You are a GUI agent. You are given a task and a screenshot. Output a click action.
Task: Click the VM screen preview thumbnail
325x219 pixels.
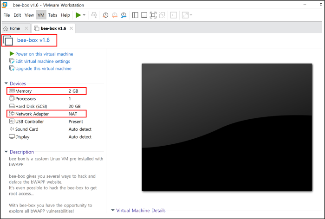coord(227,127)
